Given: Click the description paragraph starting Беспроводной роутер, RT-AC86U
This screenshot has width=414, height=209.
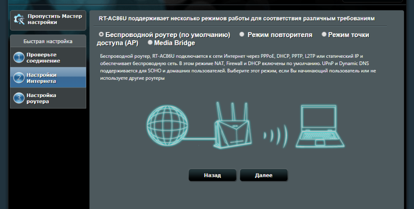Looking at the screenshot, I should point(238,67).
